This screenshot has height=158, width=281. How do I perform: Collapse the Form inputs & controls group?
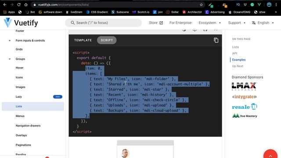coord(30,40)
